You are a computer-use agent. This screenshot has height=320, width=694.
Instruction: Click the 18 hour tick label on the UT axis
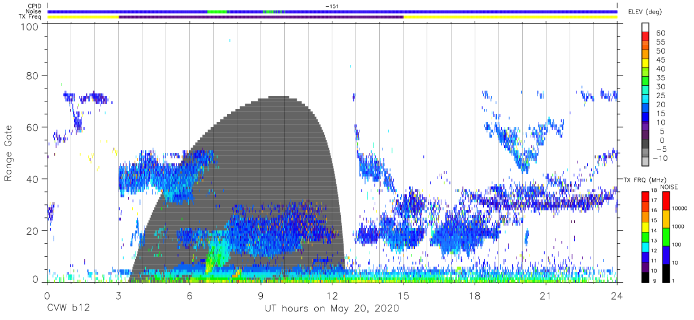pos(475,296)
